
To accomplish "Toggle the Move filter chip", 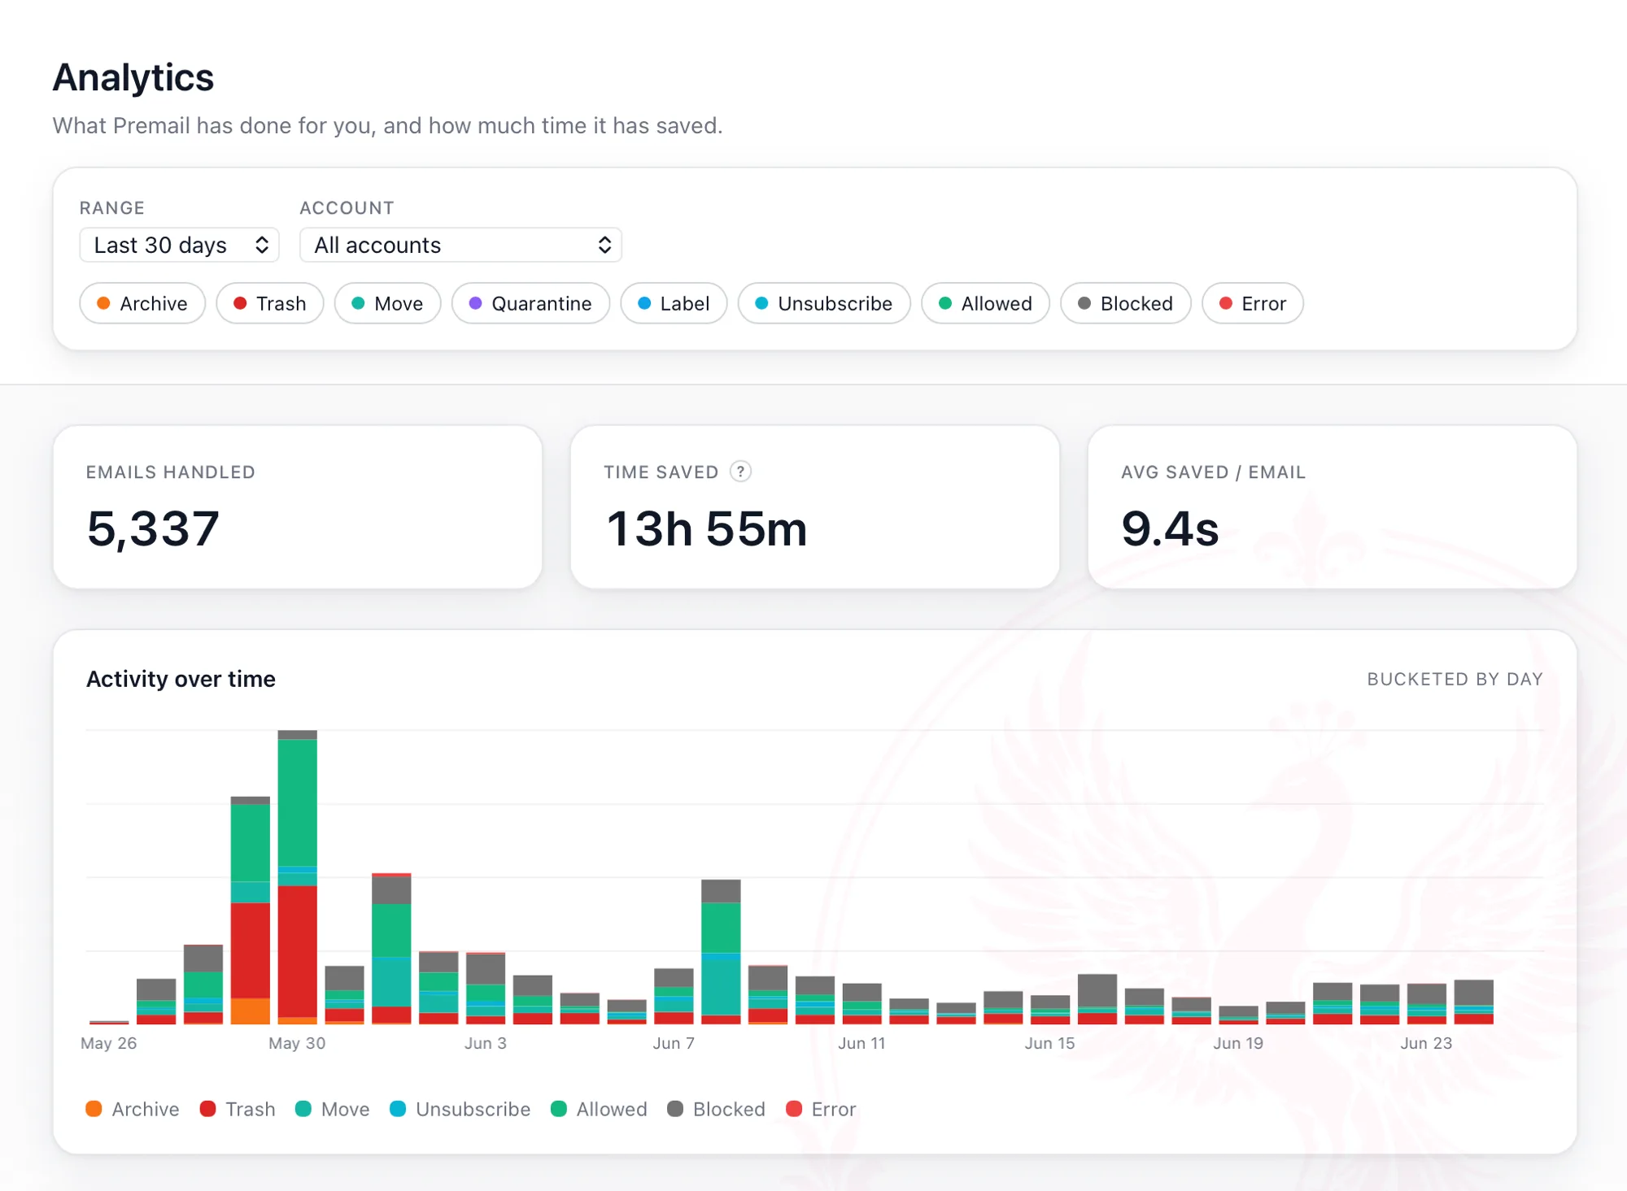I will [387, 303].
